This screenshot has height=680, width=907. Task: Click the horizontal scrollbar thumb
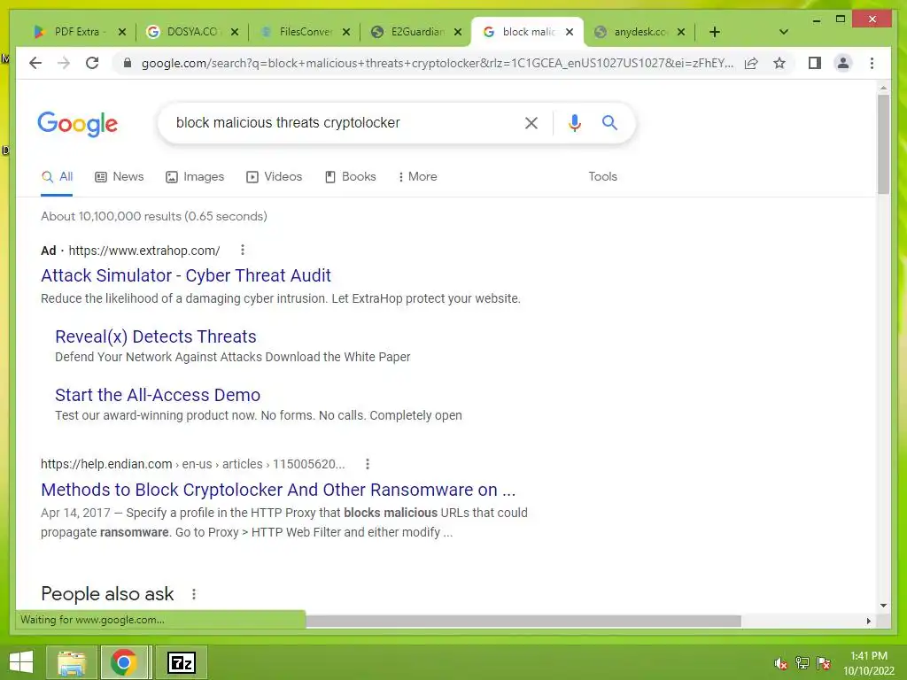(523, 621)
